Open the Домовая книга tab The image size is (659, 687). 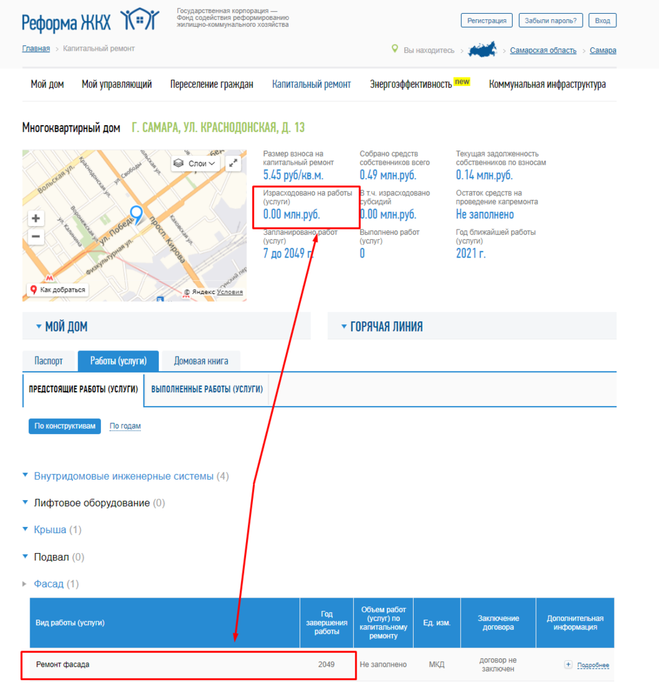[201, 361]
